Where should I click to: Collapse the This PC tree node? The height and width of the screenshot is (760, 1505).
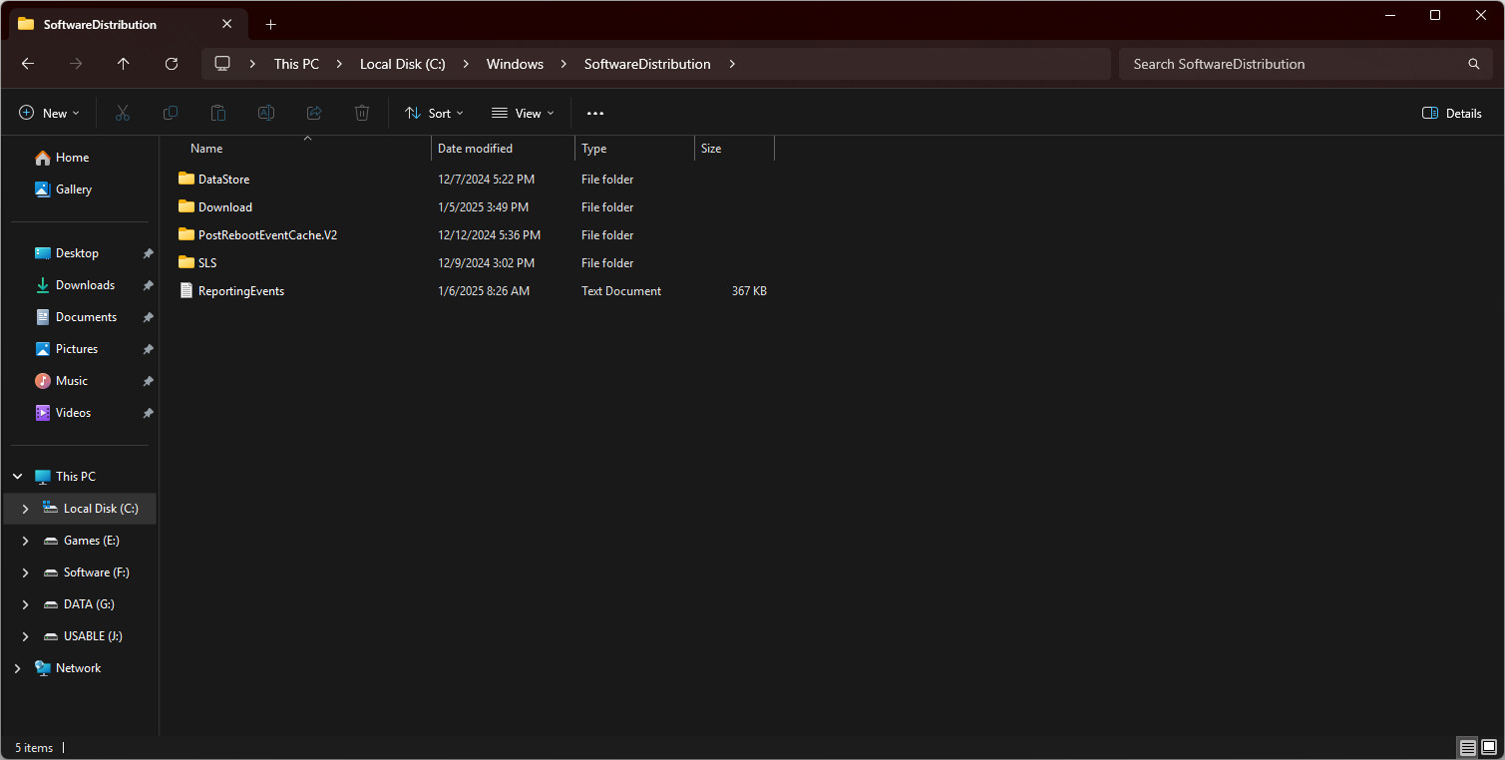coord(18,477)
